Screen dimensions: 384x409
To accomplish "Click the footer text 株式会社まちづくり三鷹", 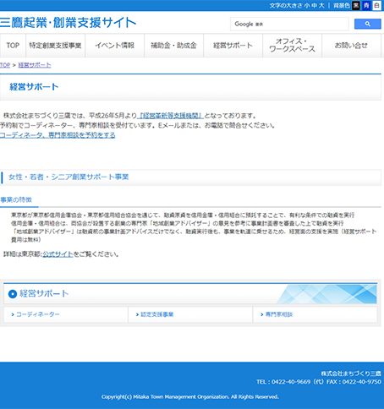I will click(351, 374).
